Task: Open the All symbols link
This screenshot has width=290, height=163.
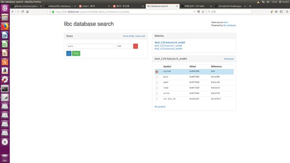Action: point(160,107)
